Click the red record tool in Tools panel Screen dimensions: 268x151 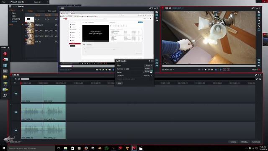coord(5,54)
